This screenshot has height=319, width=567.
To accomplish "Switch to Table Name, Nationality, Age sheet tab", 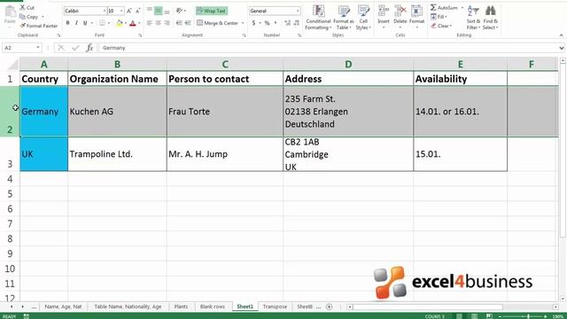I will pos(128,307).
